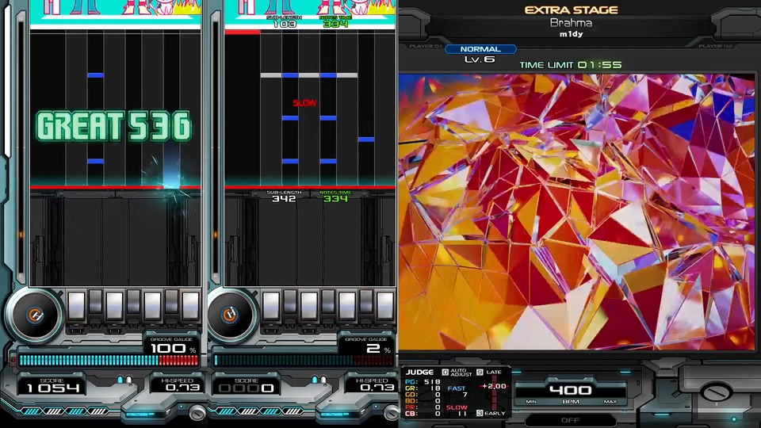Tap Player 1 white key 7
This screenshot has height=428, width=761.
click(190, 306)
